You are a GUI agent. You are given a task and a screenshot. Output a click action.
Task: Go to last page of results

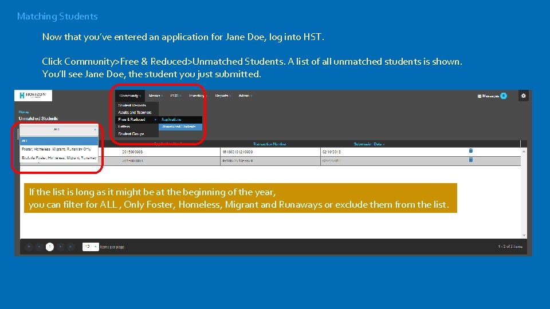point(70,247)
